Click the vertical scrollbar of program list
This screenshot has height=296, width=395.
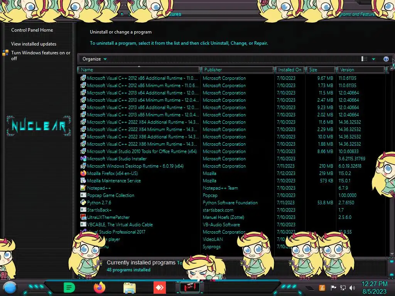[392, 161]
